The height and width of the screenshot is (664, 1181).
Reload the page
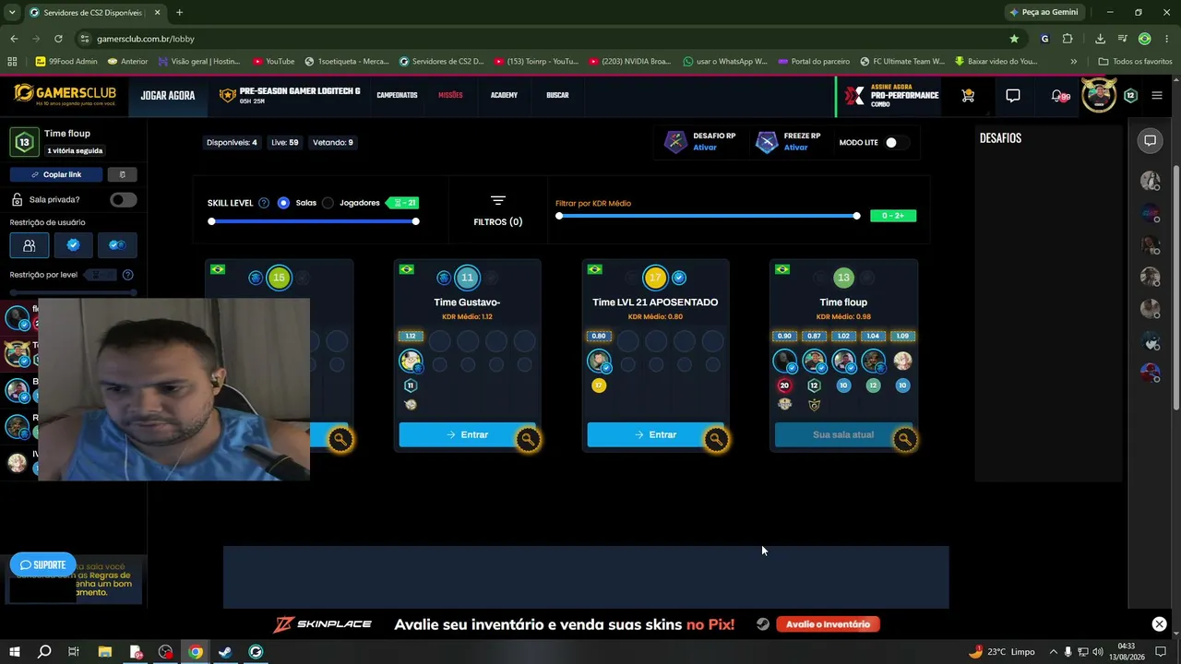58,39
